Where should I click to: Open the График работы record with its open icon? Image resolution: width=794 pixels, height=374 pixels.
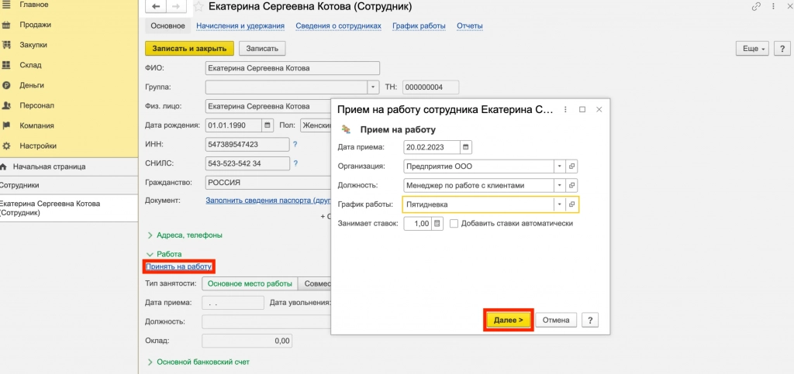571,204
